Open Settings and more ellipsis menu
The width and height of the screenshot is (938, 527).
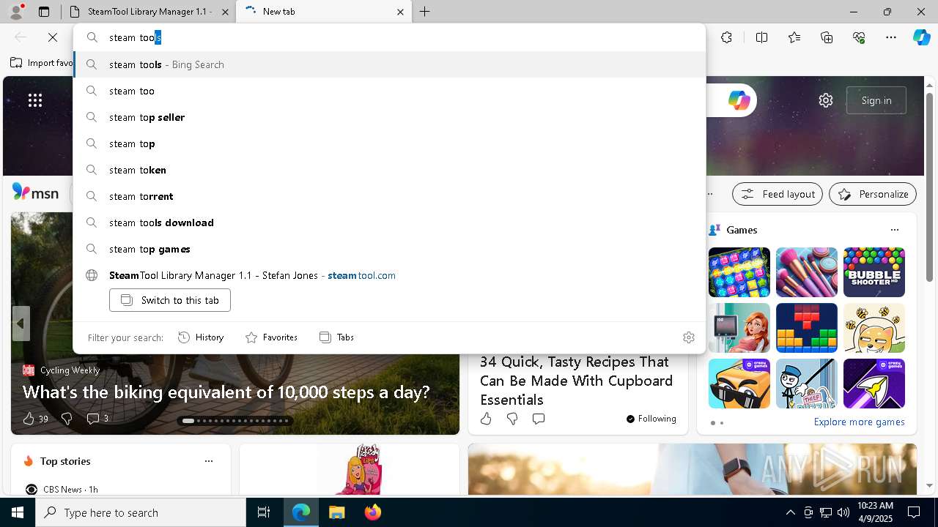[x=891, y=37]
